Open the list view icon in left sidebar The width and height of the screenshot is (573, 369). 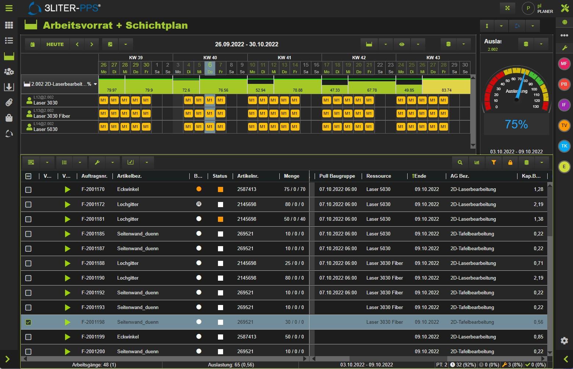(9, 40)
